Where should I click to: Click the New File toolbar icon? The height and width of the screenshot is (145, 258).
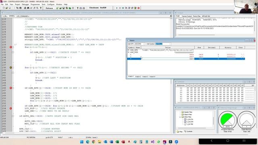tap(4, 8)
